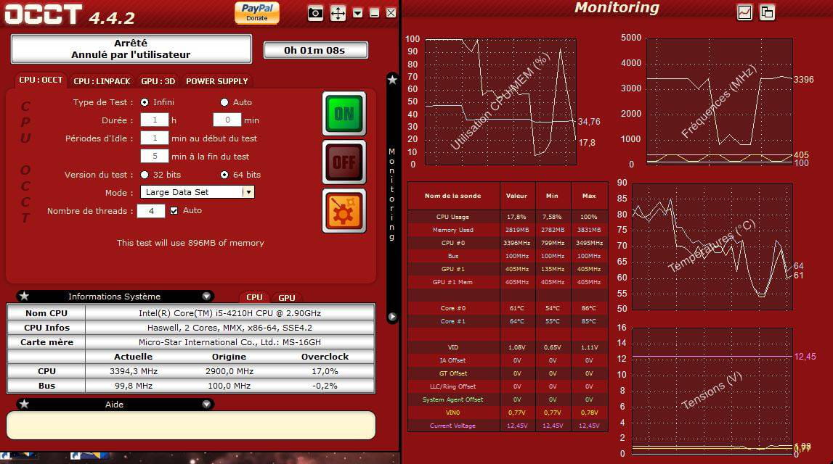Collapse the Informations Système section arrow
833x464 pixels.
206,296
